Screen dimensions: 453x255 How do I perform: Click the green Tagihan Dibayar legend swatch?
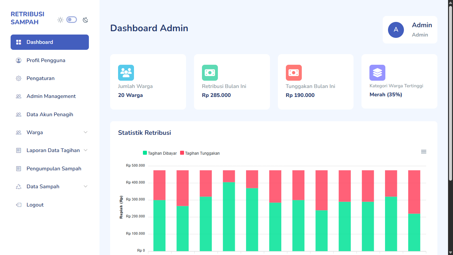[x=145, y=153]
